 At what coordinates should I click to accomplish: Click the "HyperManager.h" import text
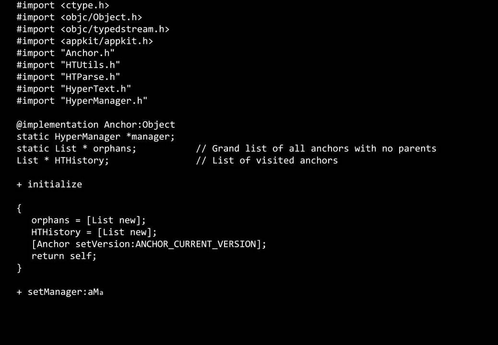click(x=104, y=101)
